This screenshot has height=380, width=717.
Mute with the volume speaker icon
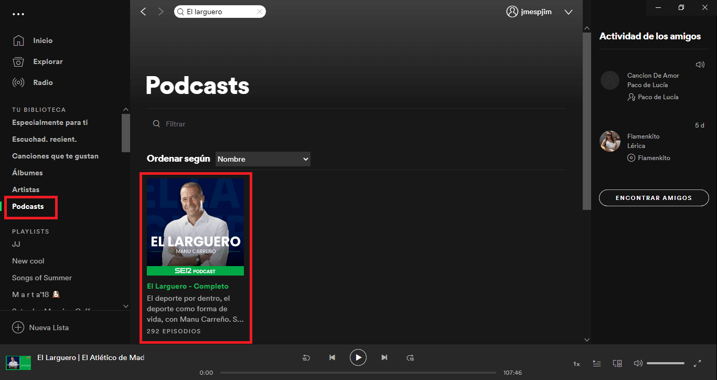tap(638, 363)
